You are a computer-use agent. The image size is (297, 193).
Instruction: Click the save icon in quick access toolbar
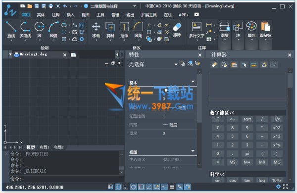pyautogui.click(x=37, y=6)
